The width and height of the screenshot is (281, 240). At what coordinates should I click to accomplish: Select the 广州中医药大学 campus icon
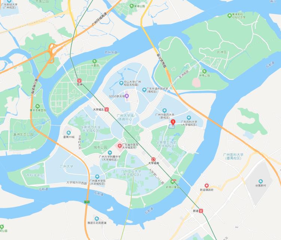click(x=165, y=110)
